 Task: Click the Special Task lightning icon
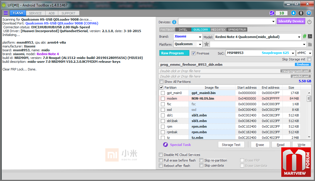pos(165,144)
